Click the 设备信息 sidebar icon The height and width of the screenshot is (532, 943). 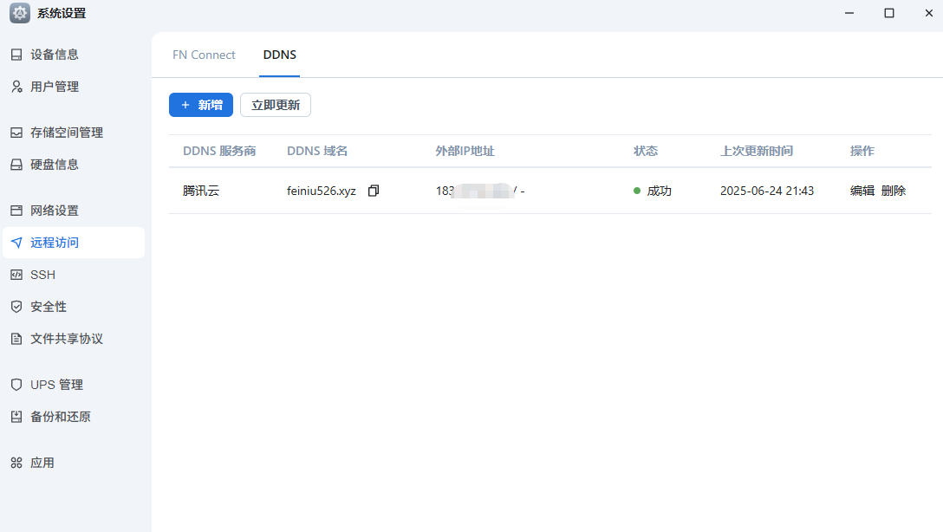point(16,55)
